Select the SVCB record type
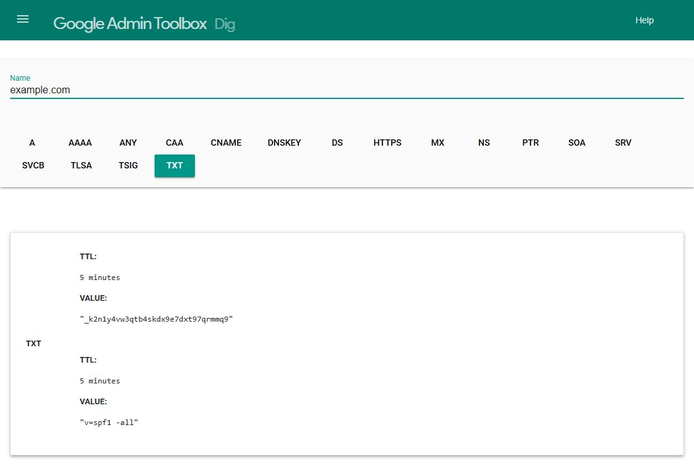 tap(33, 165)
